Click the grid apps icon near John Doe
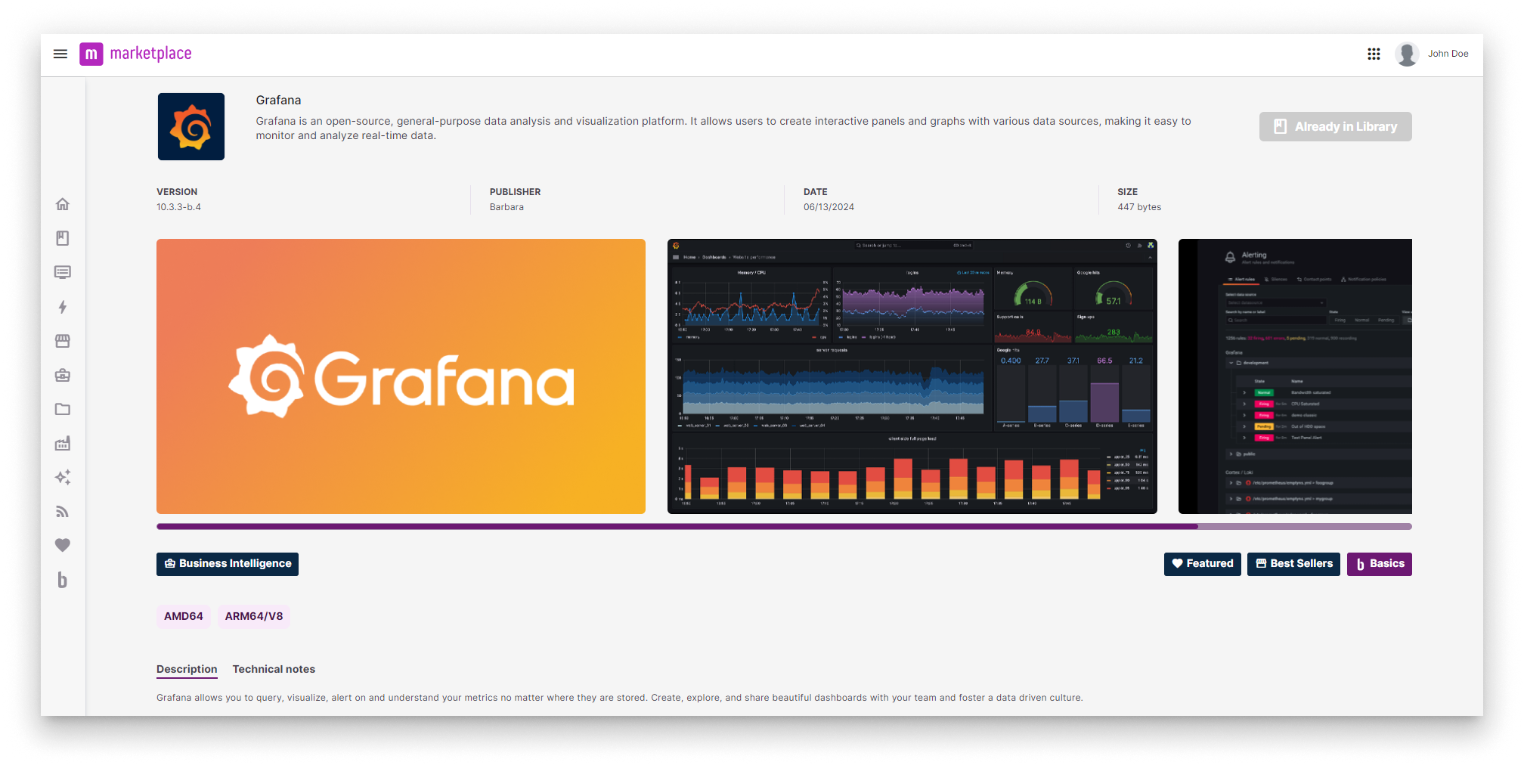 [x=1374, y=53]
